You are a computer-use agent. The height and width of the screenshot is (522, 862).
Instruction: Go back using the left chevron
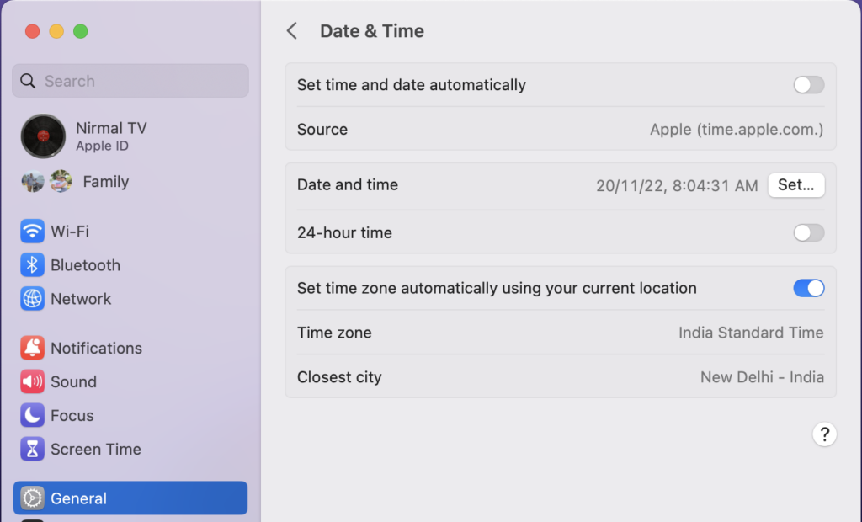point(292,31)
